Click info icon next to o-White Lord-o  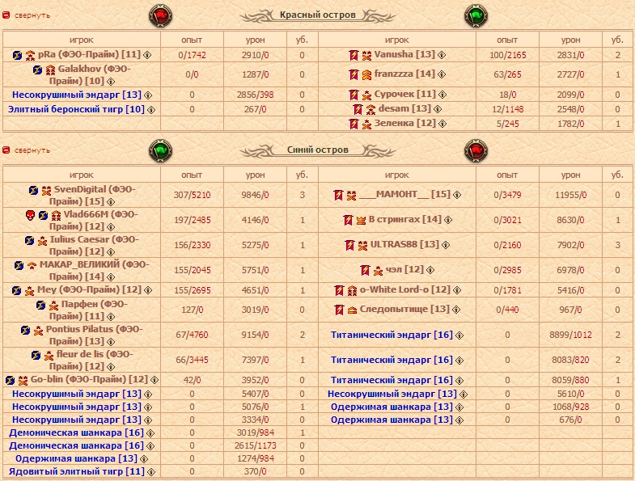[x=457, y=290]
